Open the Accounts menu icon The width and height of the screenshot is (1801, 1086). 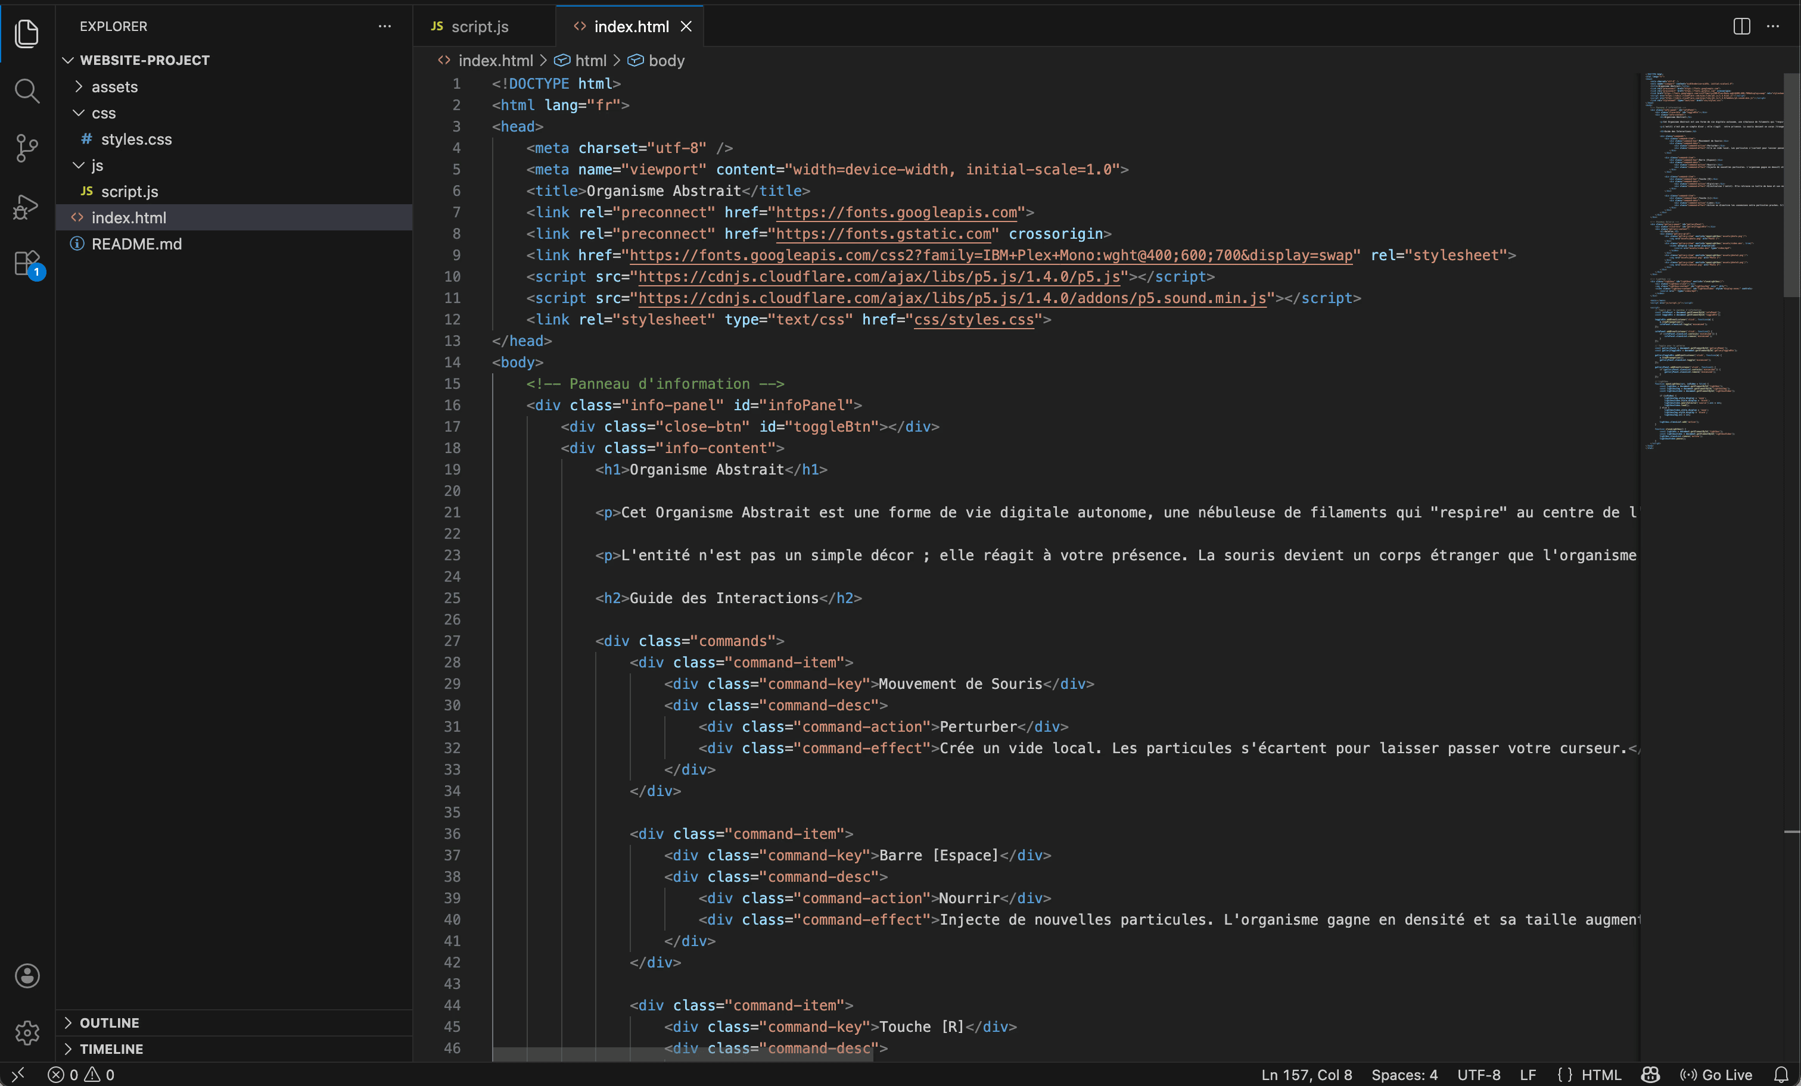(x=27, y=976)
